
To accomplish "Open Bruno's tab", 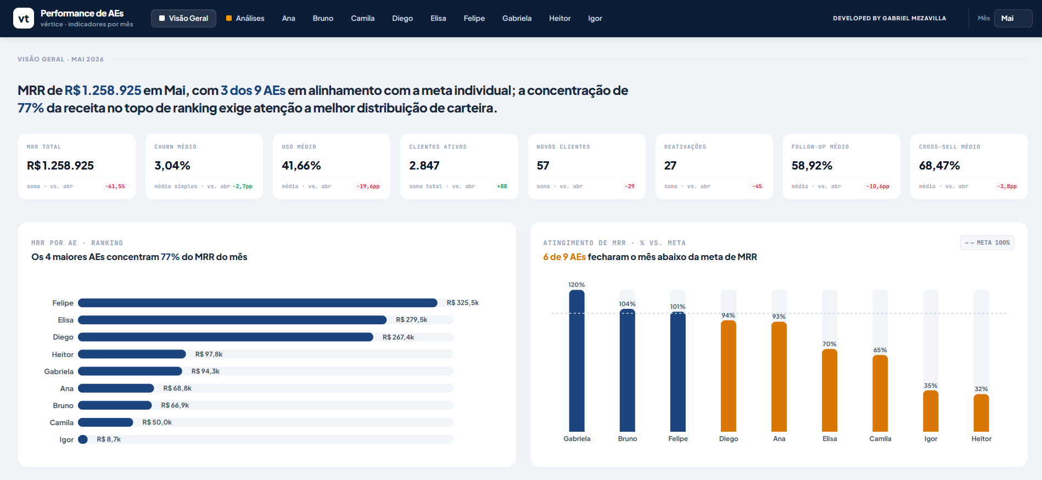I will click(x=323, y=18).
